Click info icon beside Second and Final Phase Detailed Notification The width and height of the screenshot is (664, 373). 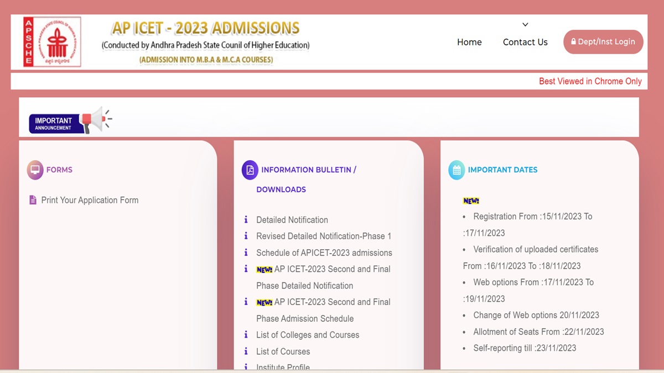246,269
